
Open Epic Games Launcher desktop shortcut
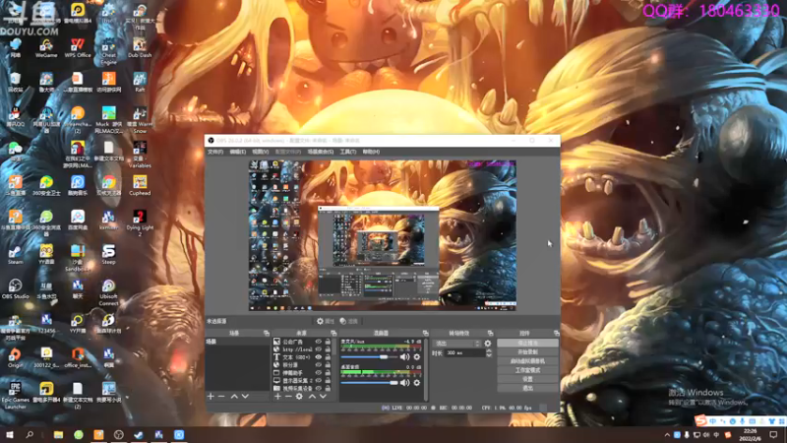15,396
